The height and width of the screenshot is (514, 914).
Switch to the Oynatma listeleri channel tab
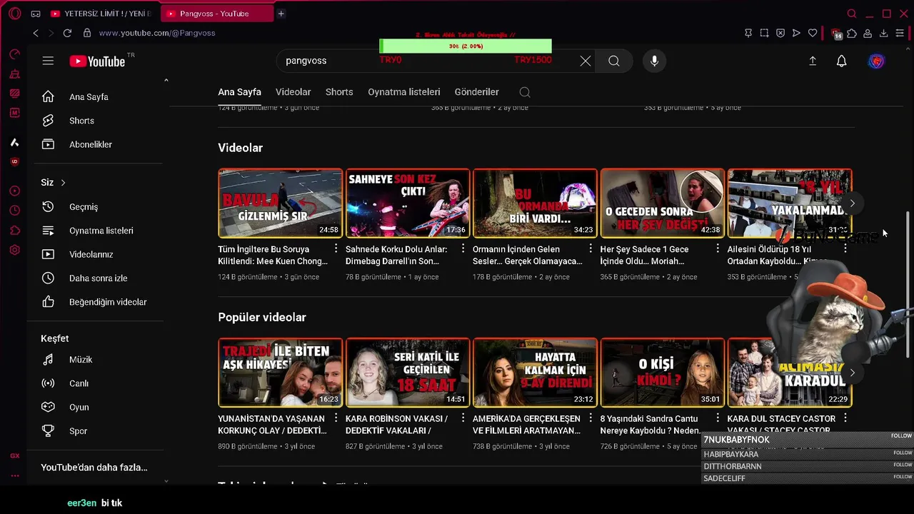click(403, 92)
